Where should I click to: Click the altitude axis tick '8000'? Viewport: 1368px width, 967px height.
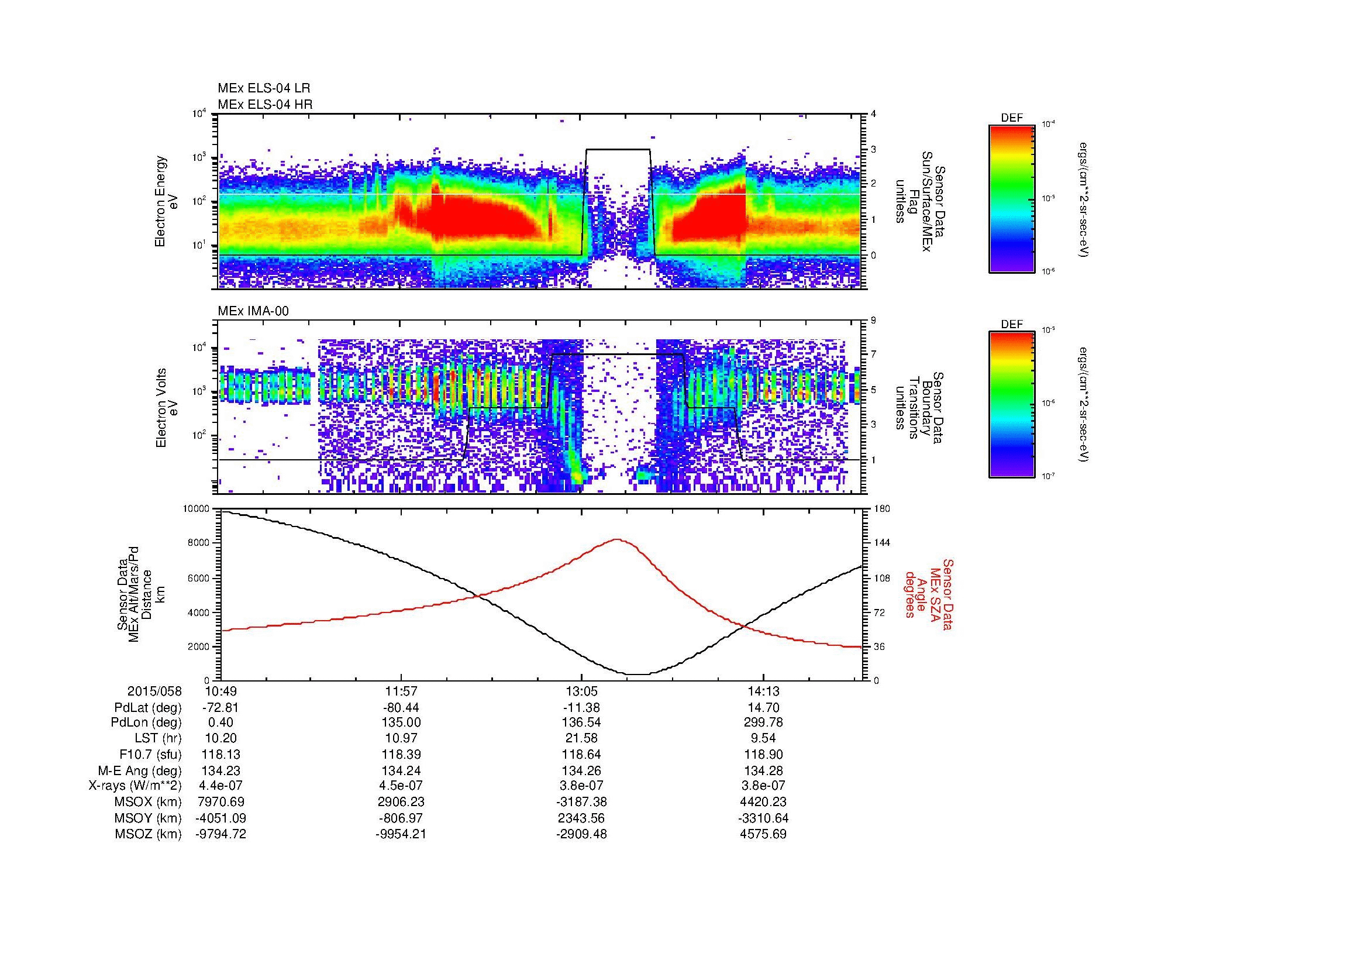pyautogui.click(x=198, y=543)
